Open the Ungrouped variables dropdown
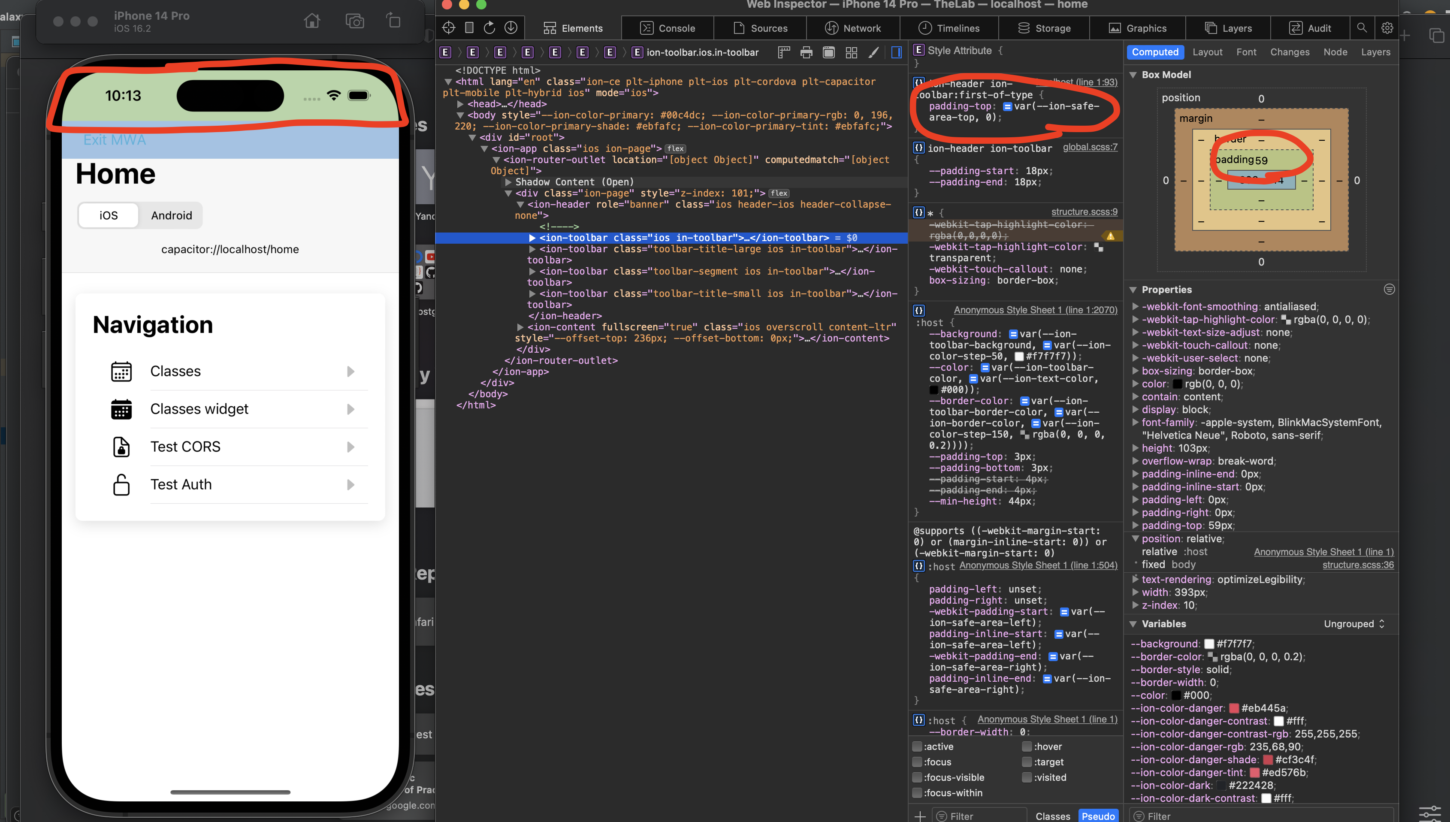This screenshot has width=1450, height=822. tap(1353, 624)
